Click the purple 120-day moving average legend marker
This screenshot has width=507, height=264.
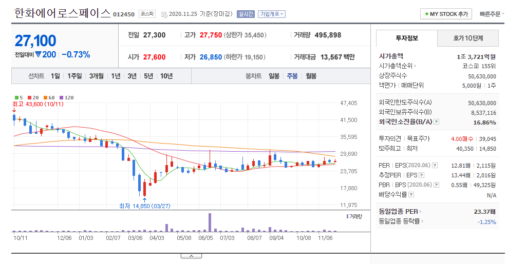click(62, 98)
